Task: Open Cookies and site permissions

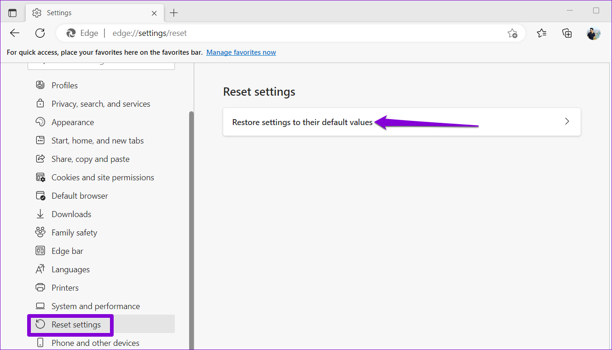Action: (103, 178)
